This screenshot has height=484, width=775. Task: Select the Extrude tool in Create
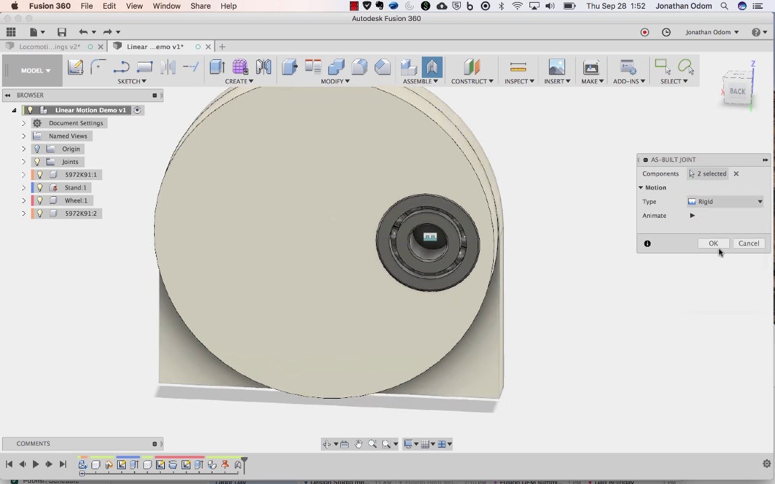(217, 67)
